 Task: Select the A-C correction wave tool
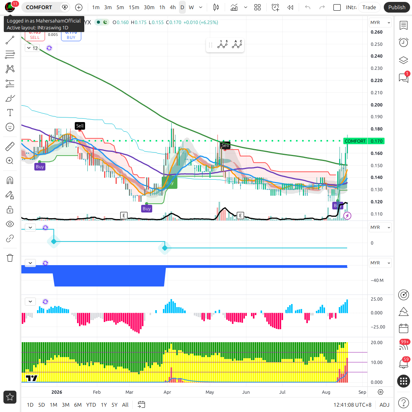(x=237, y=45)
